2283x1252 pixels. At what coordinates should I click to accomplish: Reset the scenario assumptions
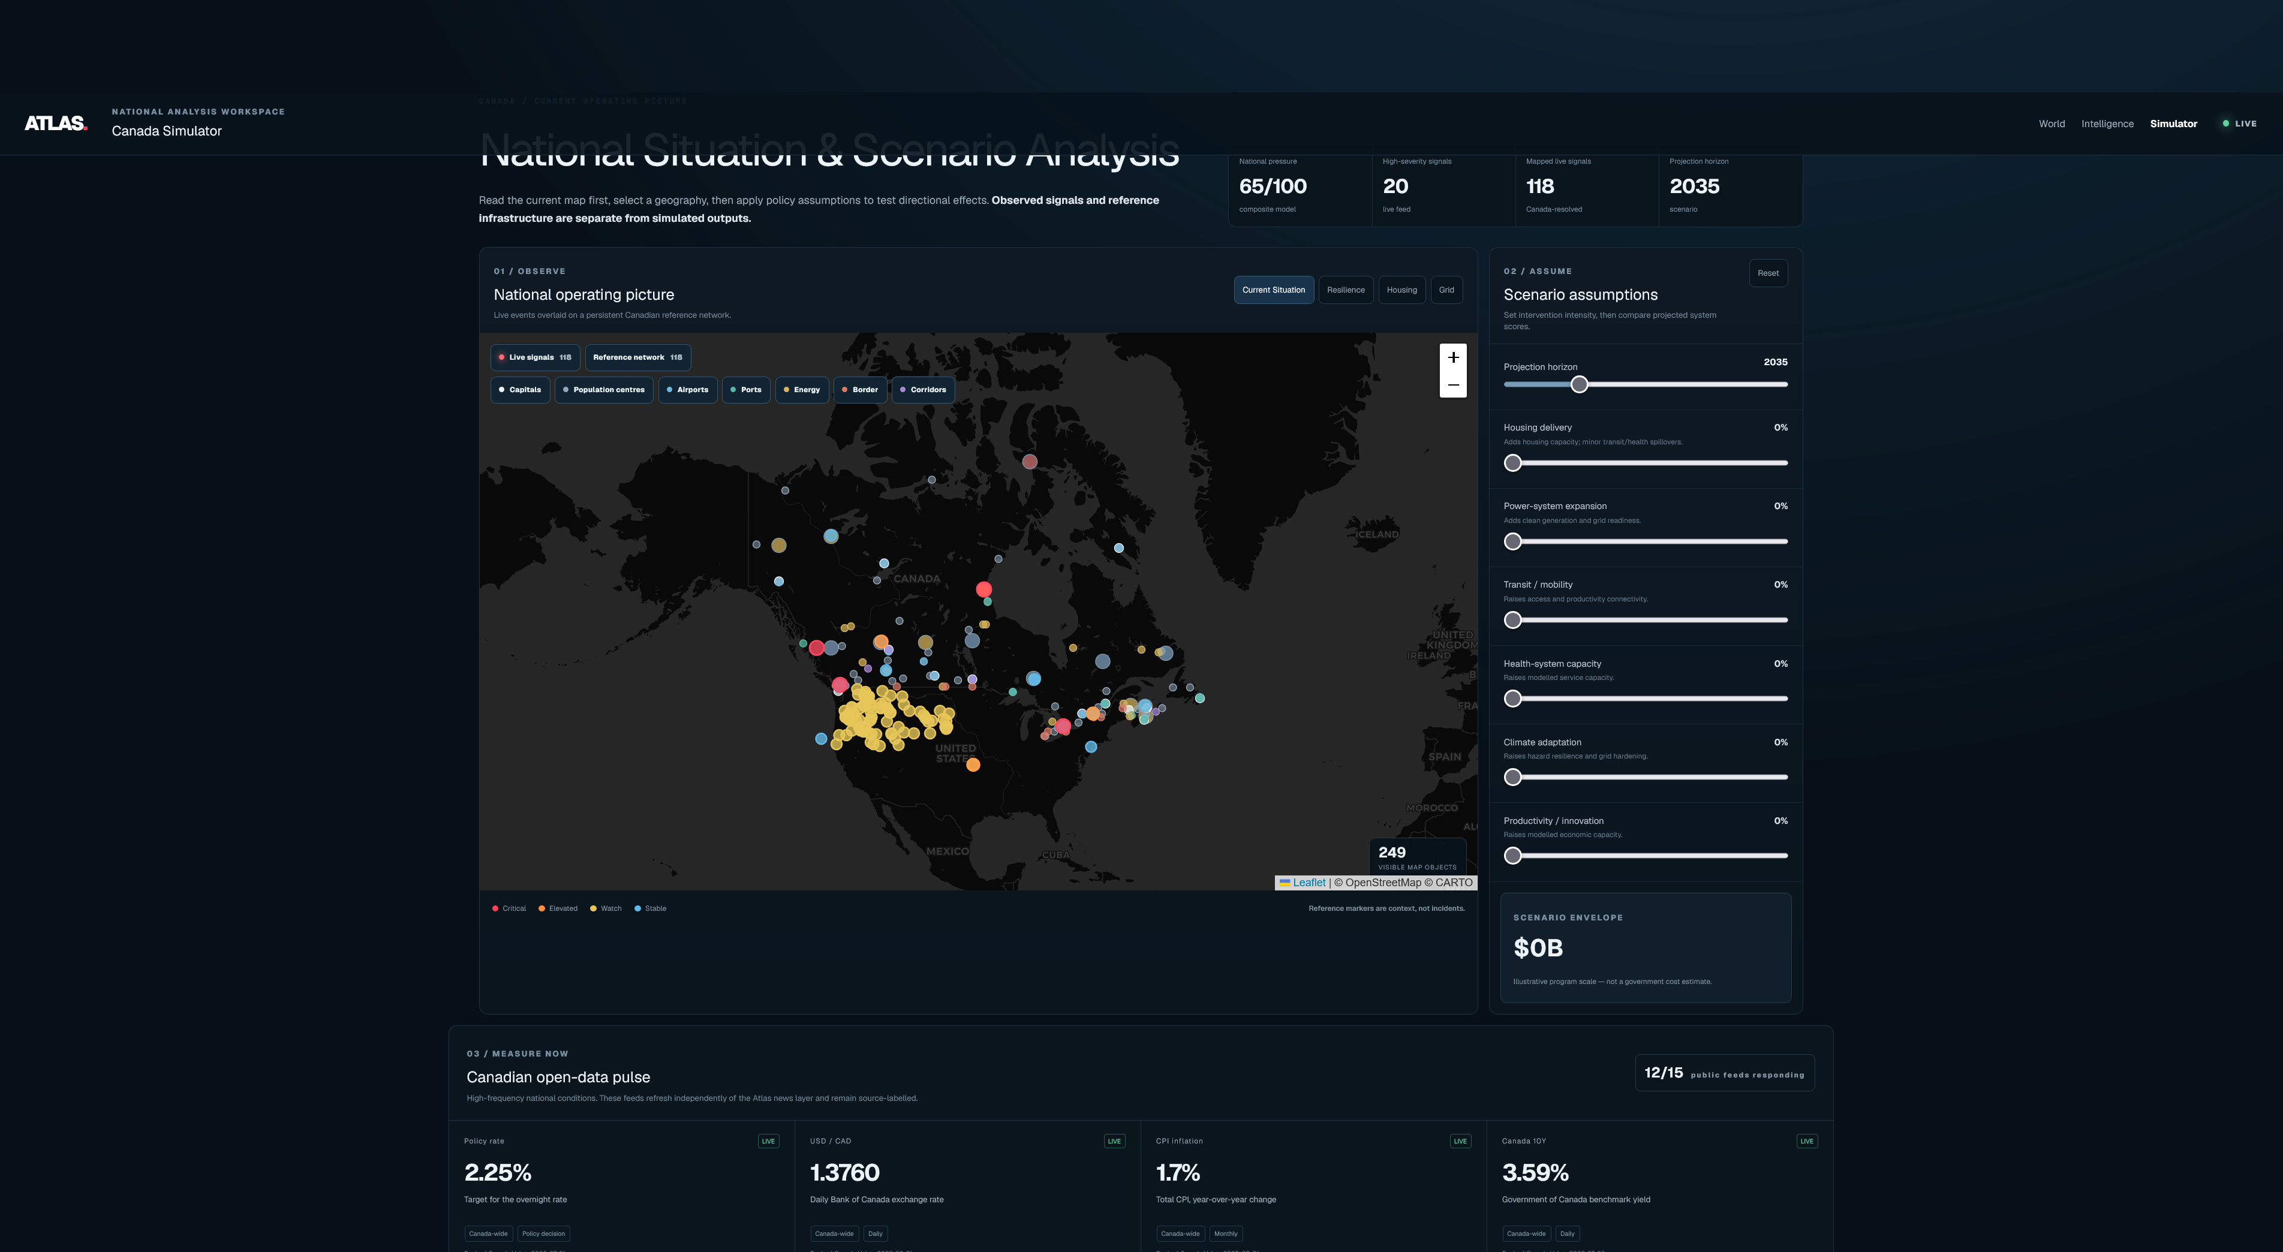(1768, 273)
